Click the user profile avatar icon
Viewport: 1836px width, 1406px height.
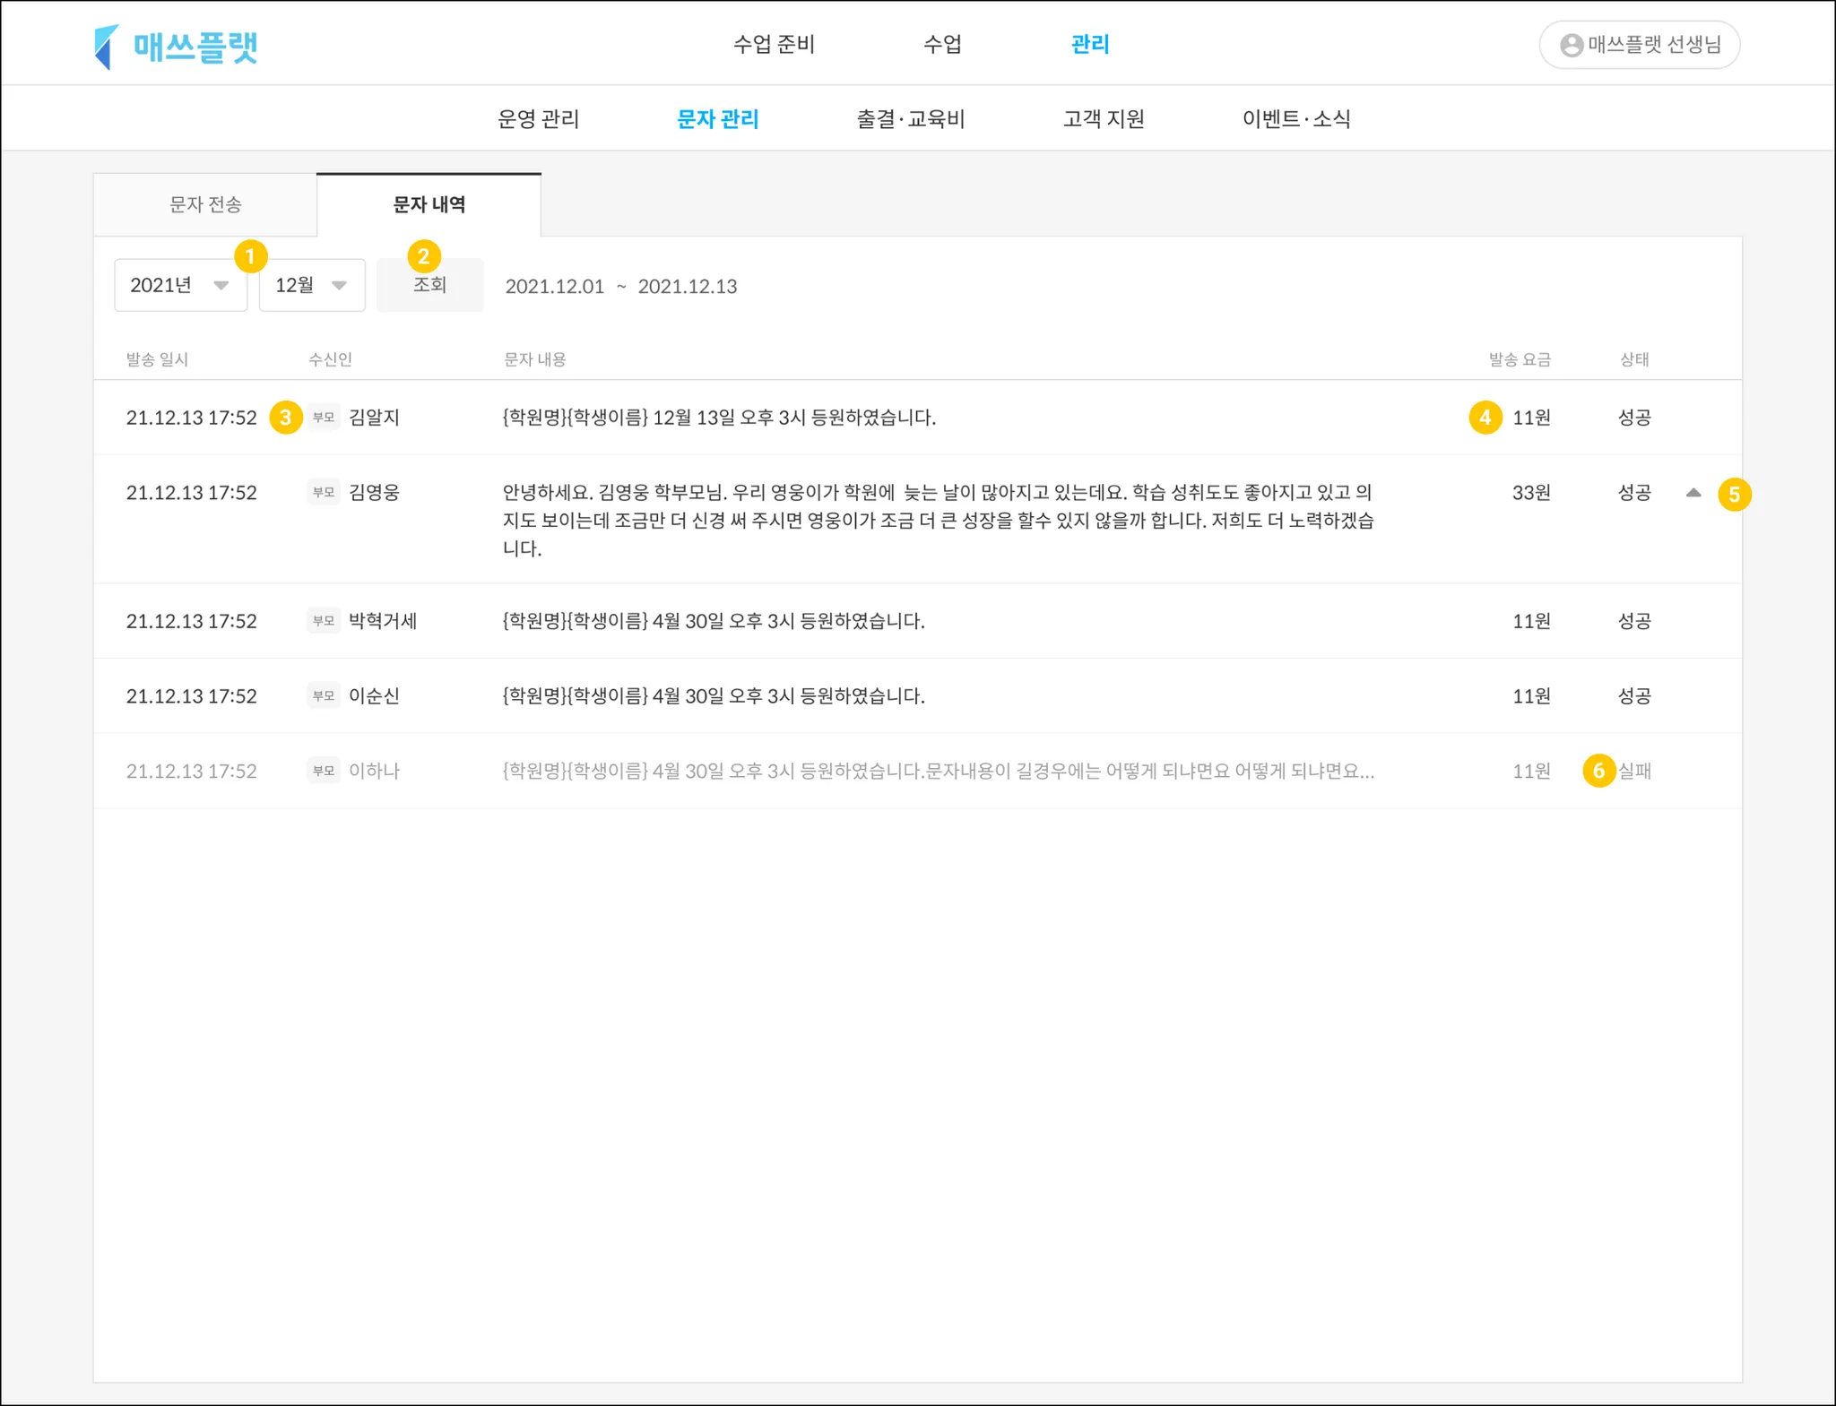[x=1571, y=46]
